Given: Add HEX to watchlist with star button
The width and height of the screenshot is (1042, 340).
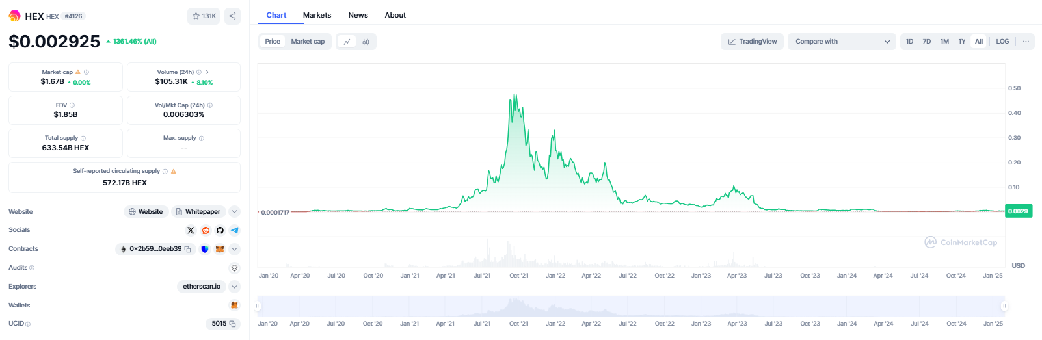Looking at the screenshot, I should click(204, 16).
